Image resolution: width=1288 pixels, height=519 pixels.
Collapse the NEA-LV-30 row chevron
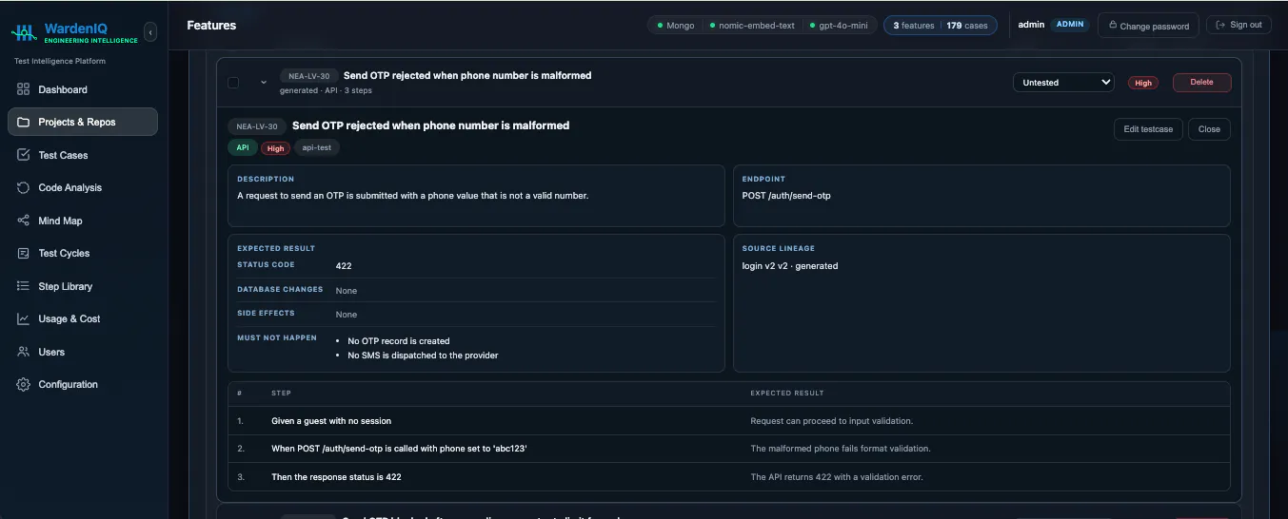[x=264, y=83]
